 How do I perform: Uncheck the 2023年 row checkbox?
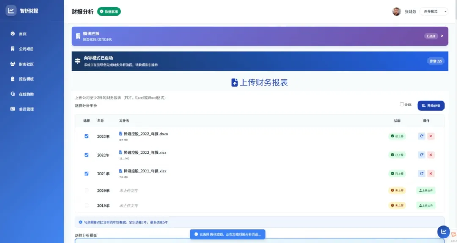tap(87, 136)
